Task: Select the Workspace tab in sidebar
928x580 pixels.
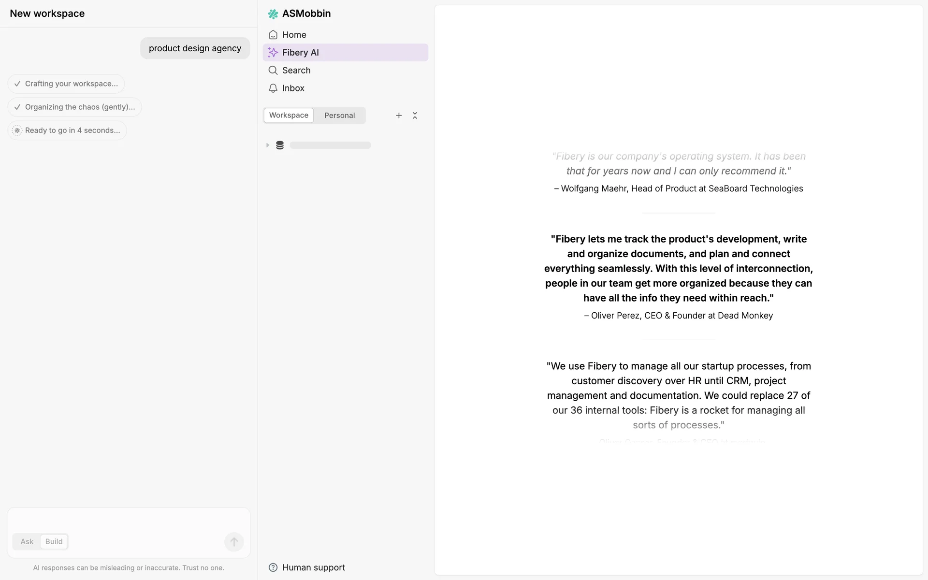Action: (289, 116)
